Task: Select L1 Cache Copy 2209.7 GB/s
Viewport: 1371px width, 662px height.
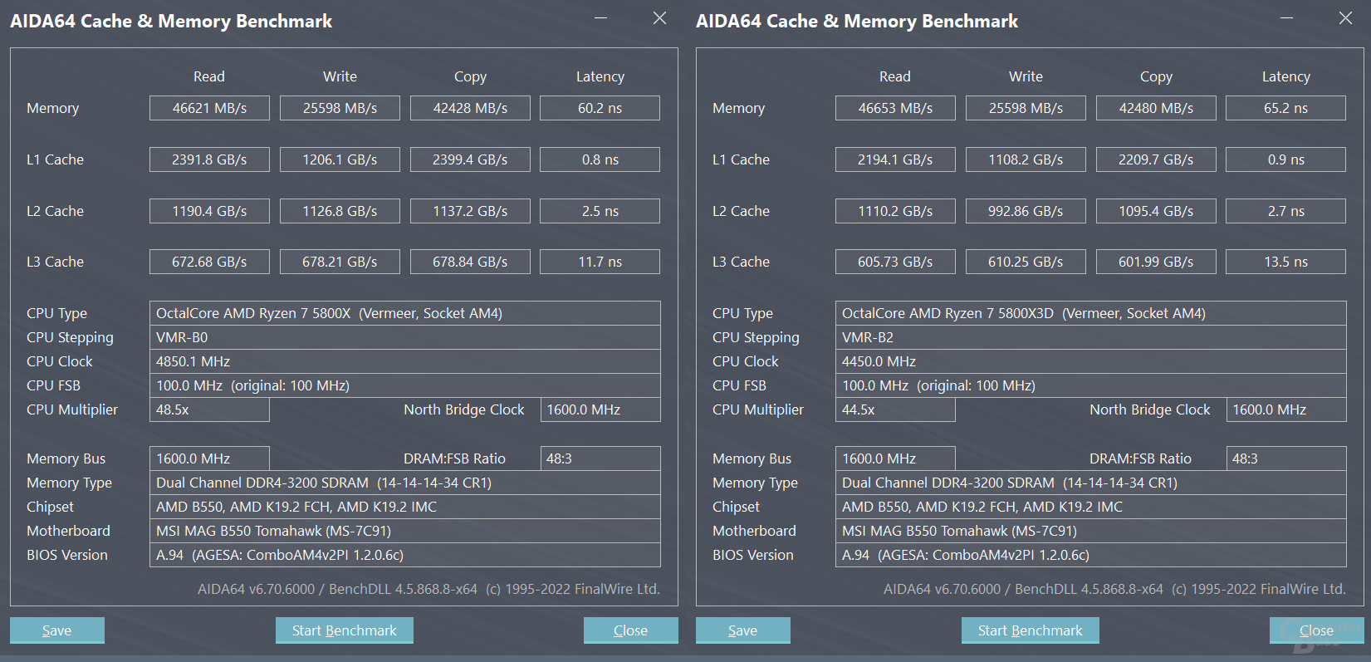Action: pyautogui.click(x=1156, y=159)
